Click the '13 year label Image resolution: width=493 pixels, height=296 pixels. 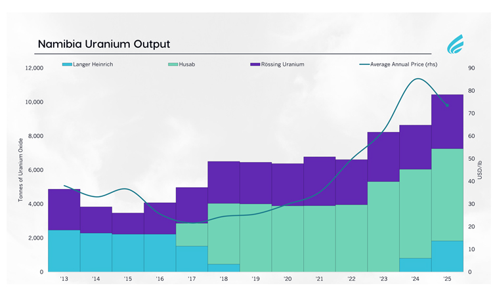tap(64, 279)
